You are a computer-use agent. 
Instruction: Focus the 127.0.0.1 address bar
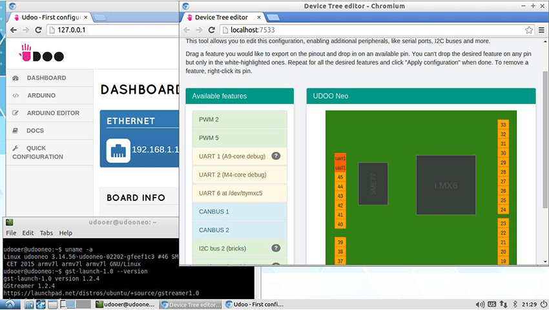tap(112, 30)
